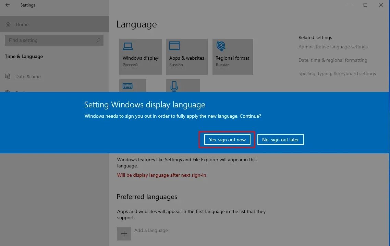Open Date & time settings
The image size is (390, 246).
28,77
